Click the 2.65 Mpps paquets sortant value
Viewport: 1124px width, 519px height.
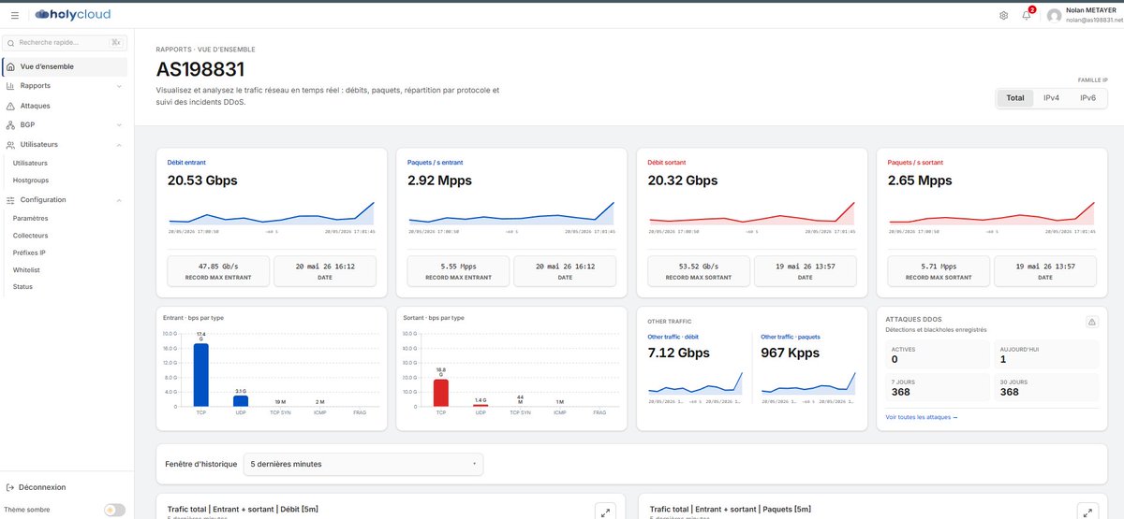[920, 180]
